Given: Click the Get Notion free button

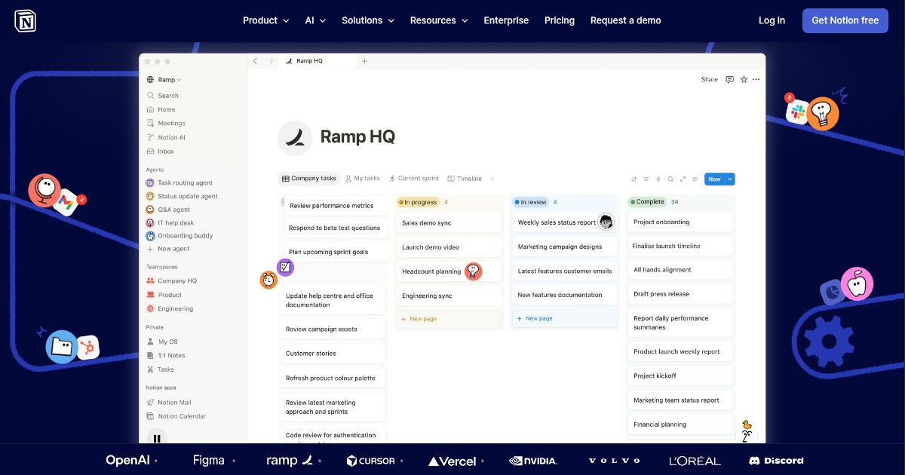Looking at the screenshot, I should (x=845, y=20).
